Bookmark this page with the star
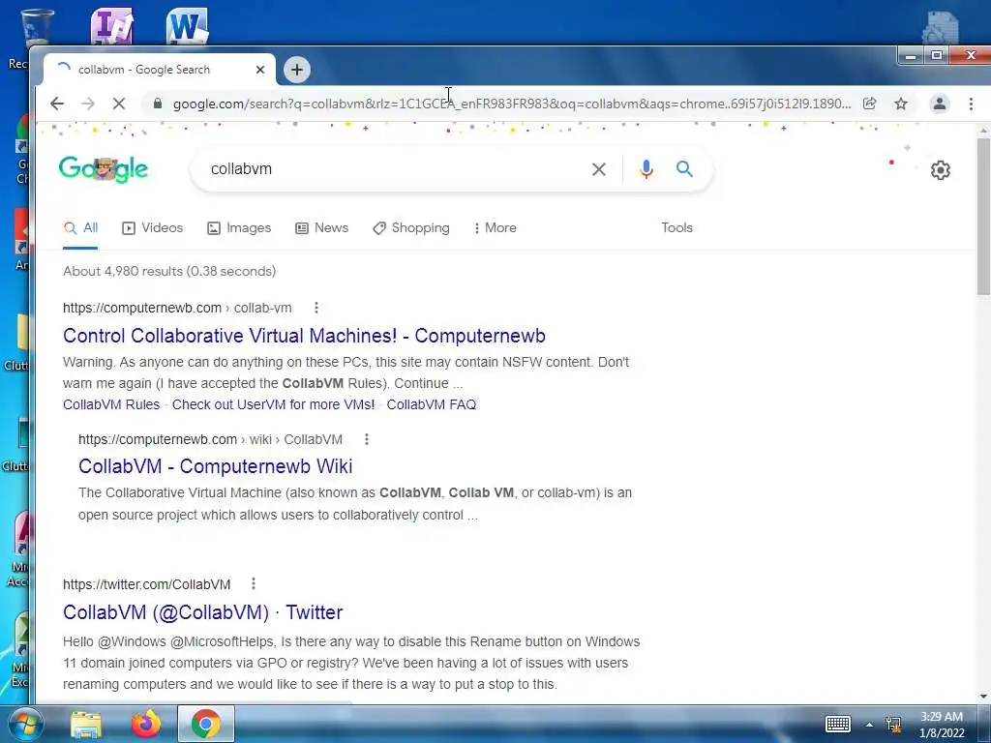The image size is (991, 743). point(901,104)
